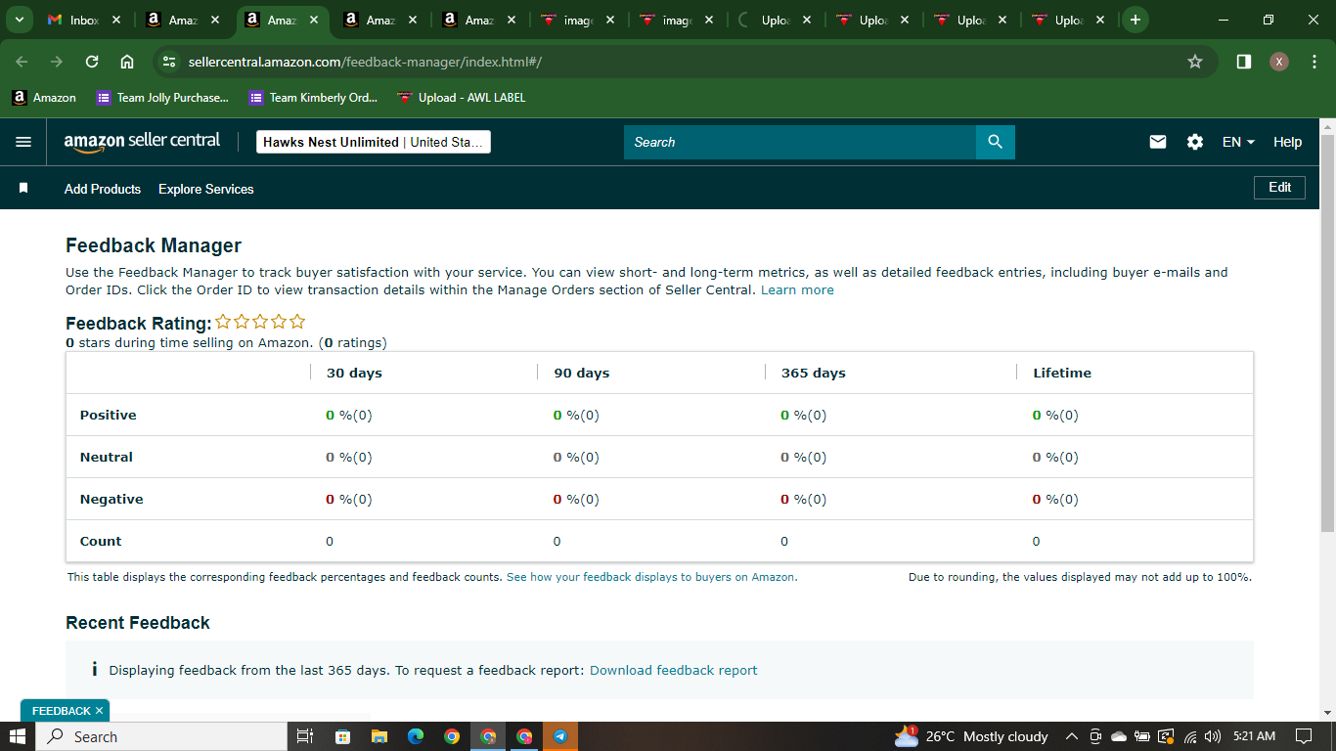Screen dimensions: 1336x751
Task: Open the Chrome profile avatar
Action: coord(1279,62)
